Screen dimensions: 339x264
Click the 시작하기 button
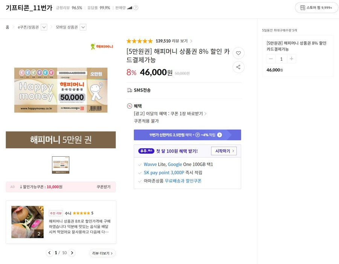(x=224, y=151)
